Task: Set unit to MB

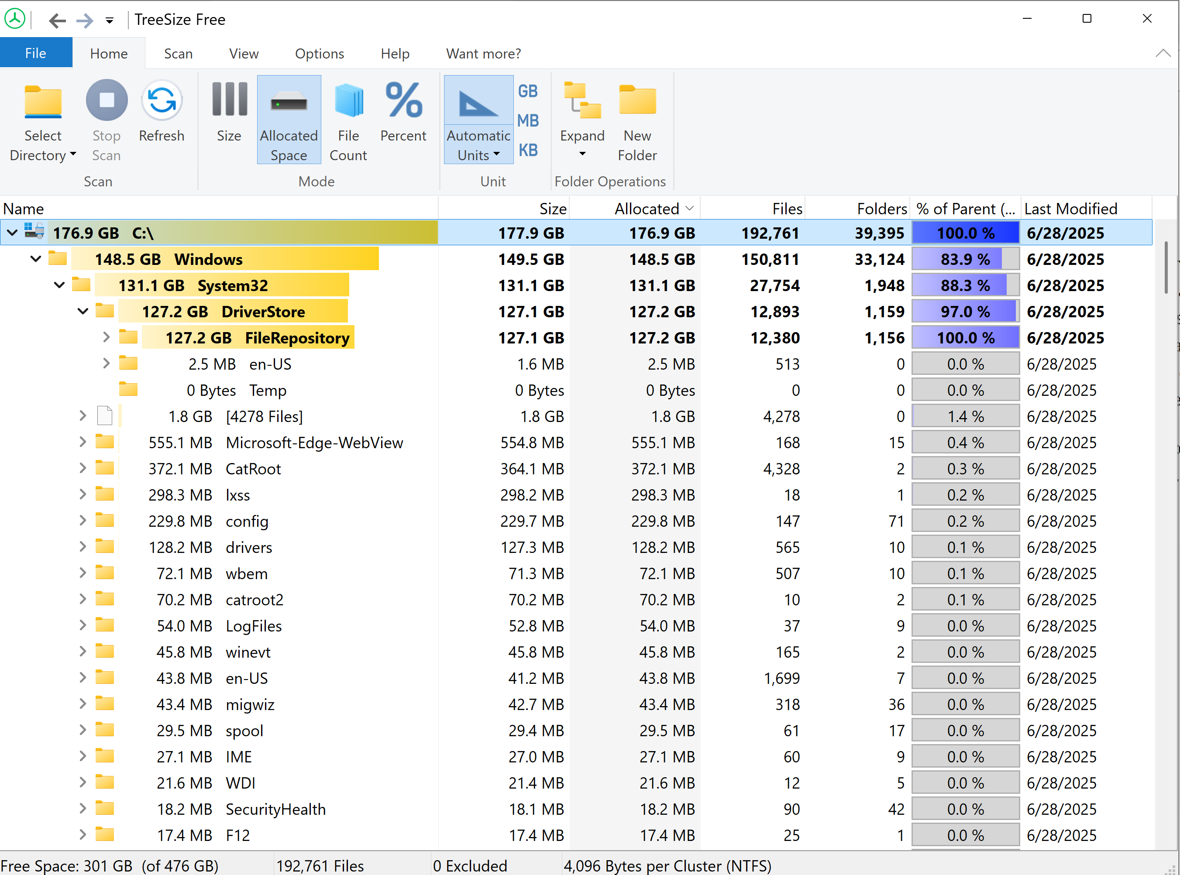Action: click(x=528, y=121)
